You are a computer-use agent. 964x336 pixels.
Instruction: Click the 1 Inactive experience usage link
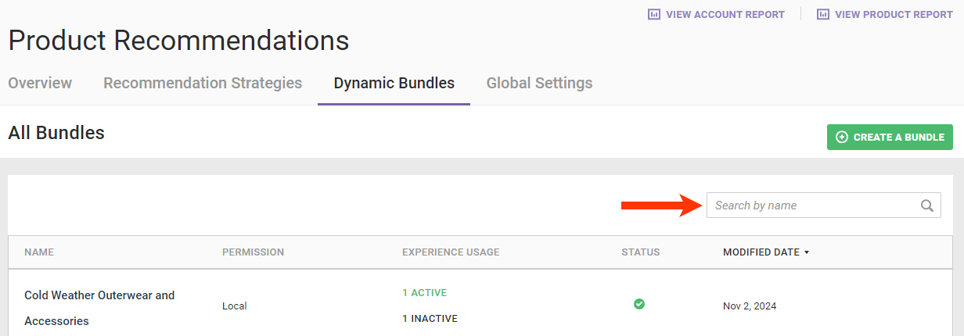(x=430, y=318)
